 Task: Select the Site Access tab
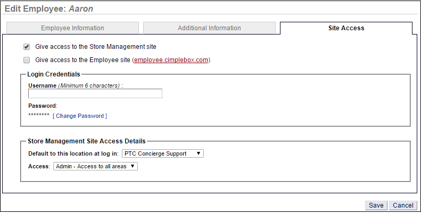point(346,28)
